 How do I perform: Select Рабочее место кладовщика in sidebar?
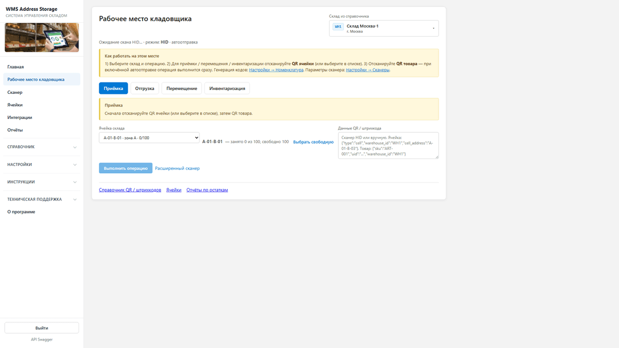click(x=41, y=79)
